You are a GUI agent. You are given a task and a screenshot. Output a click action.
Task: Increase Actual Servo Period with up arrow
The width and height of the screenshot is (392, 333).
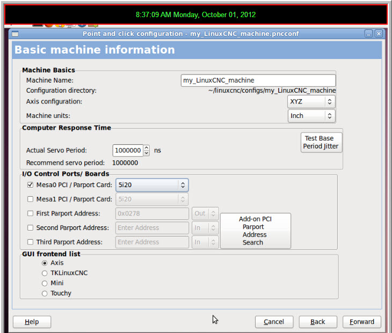point(147,148)
